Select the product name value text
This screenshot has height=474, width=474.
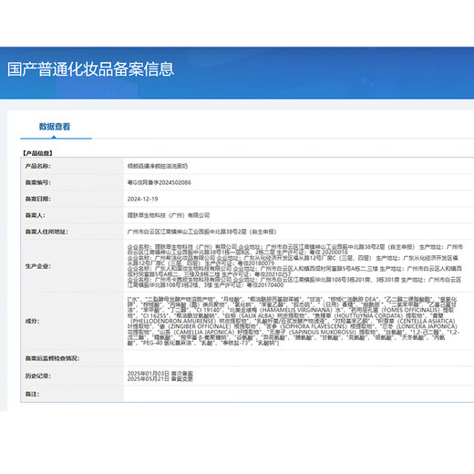click(x=158, y=166)
